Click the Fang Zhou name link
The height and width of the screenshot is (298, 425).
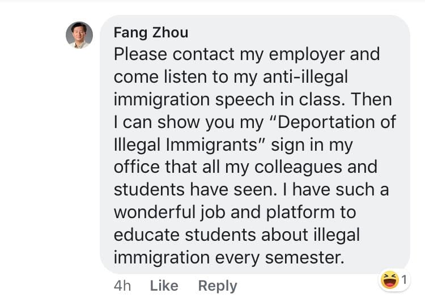coord(151,32)
